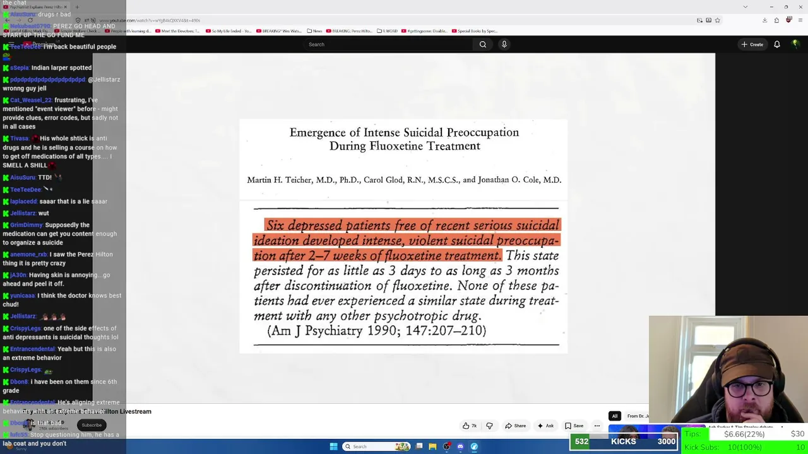Close the Psychiatrist Explains Perez Hilton tab

(x=65, y=7)
